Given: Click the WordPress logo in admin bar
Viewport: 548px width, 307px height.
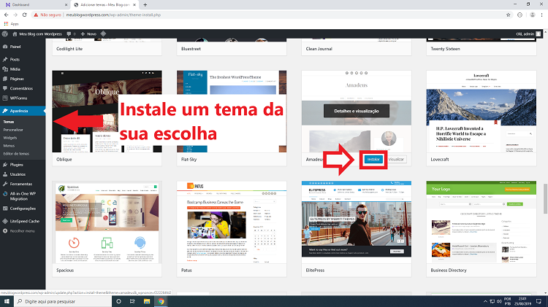Looking at the screenshot, I should 5,34.
